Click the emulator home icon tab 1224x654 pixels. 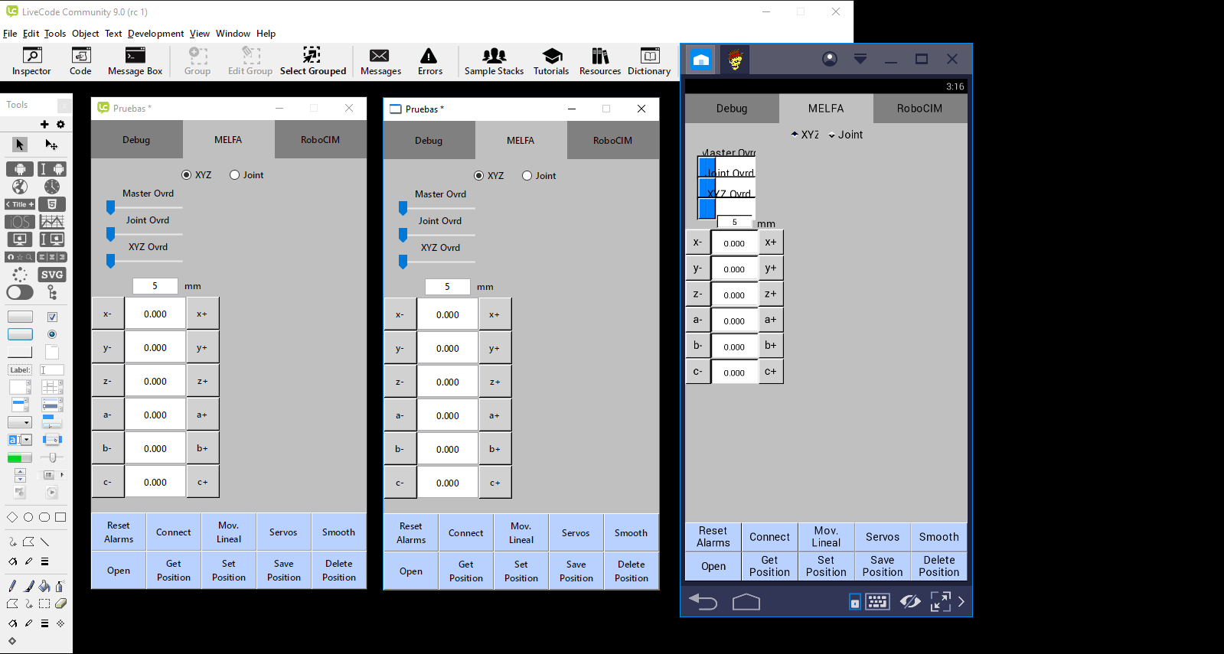pos(700,60)
